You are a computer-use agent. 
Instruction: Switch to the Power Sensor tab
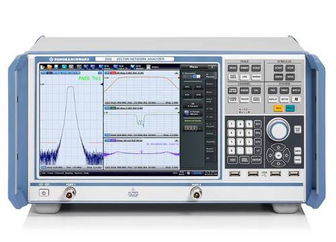[210, 150]
